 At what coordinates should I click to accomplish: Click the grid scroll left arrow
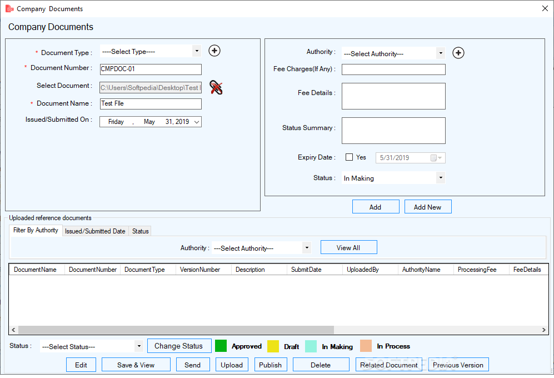tap(13, 330)
